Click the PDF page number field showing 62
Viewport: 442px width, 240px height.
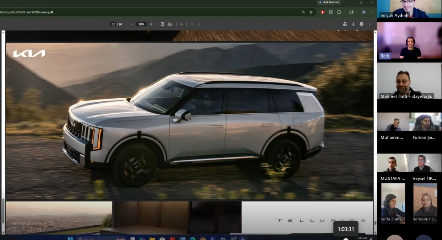pyautogui.click(x=113, y=24)
